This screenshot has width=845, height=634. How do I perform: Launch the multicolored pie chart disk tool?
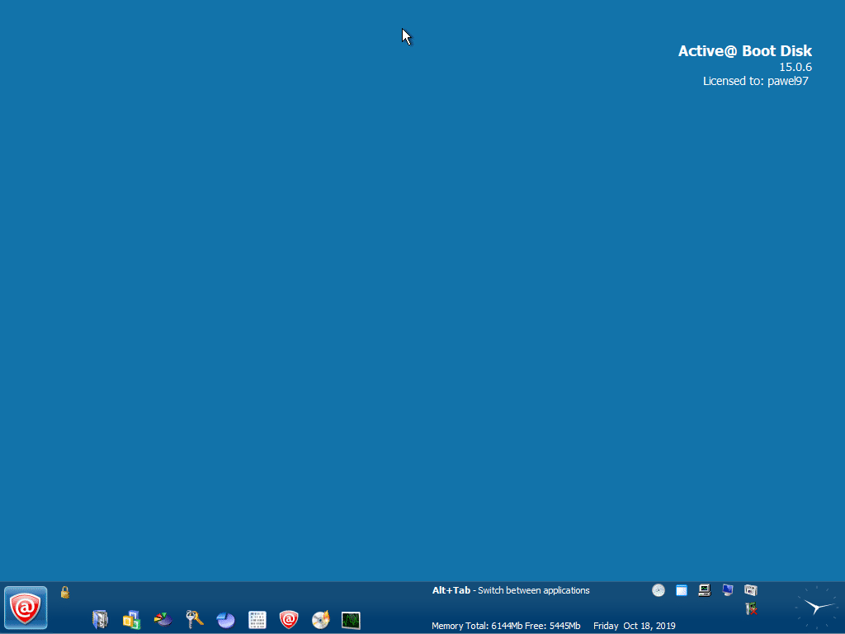(163, 619)
